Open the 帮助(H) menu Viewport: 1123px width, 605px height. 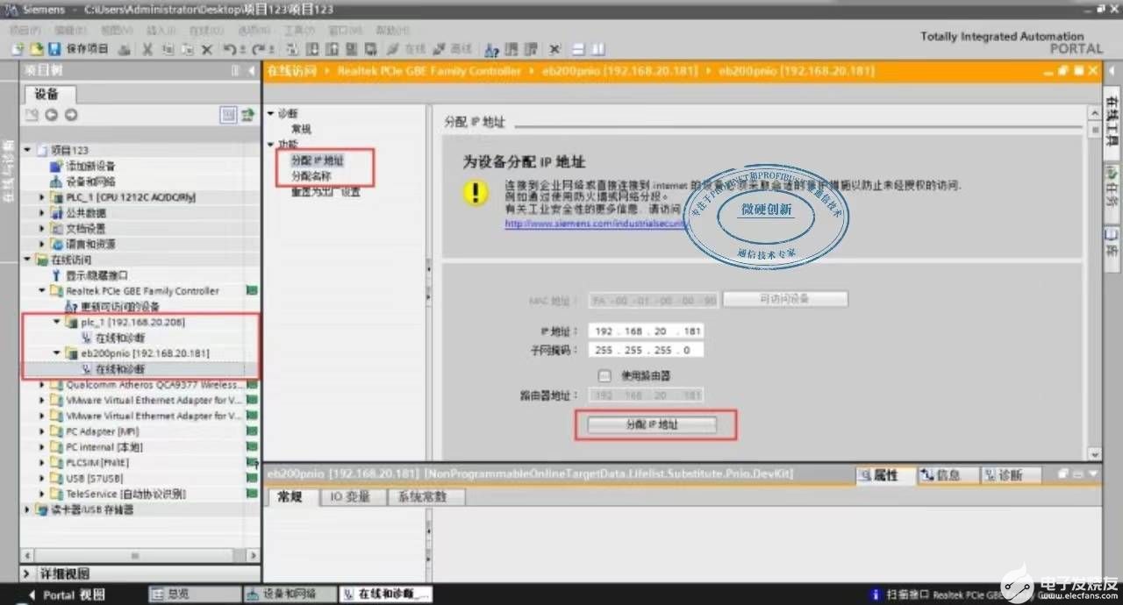392,30
